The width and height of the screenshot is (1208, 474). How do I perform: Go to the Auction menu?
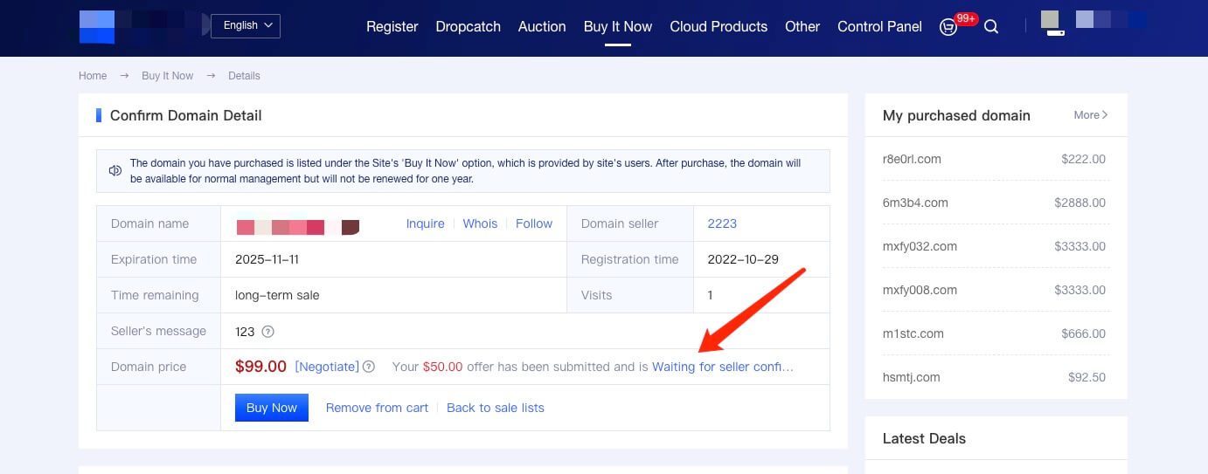click(x=542, y=27)
